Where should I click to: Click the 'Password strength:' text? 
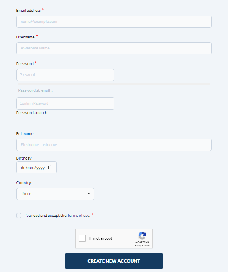tap(35, 90)
